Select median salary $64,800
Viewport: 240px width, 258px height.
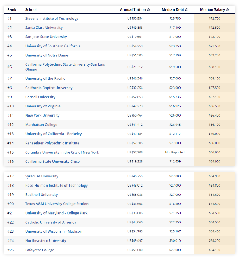click(x=214, y=186)
